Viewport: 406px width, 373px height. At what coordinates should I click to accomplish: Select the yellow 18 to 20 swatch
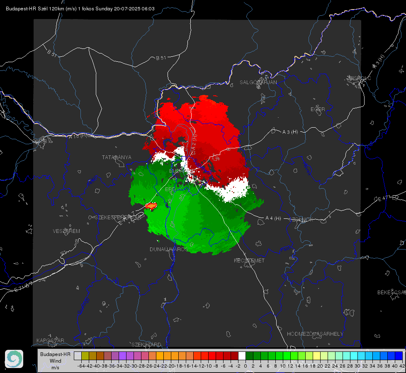coord(317,356)
